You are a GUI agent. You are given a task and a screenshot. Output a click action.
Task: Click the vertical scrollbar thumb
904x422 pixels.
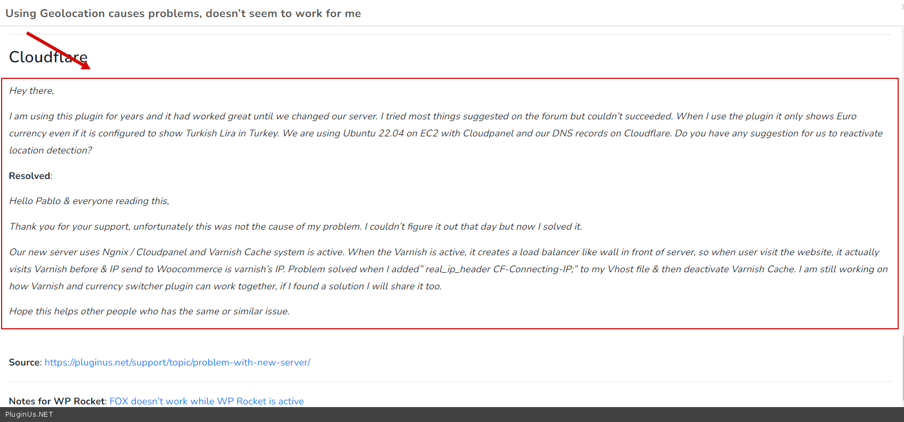point(902,368)
